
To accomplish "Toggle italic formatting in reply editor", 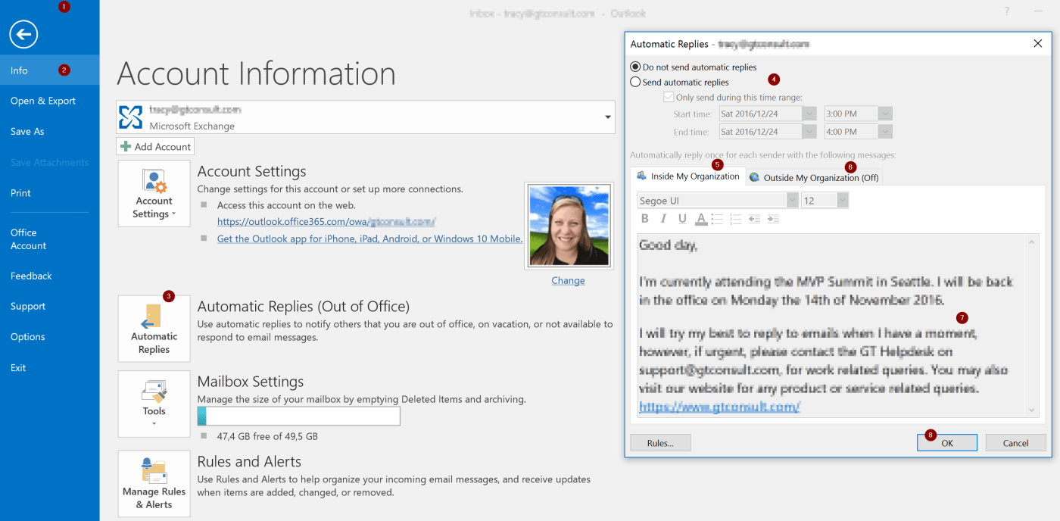I will point(663,219).
